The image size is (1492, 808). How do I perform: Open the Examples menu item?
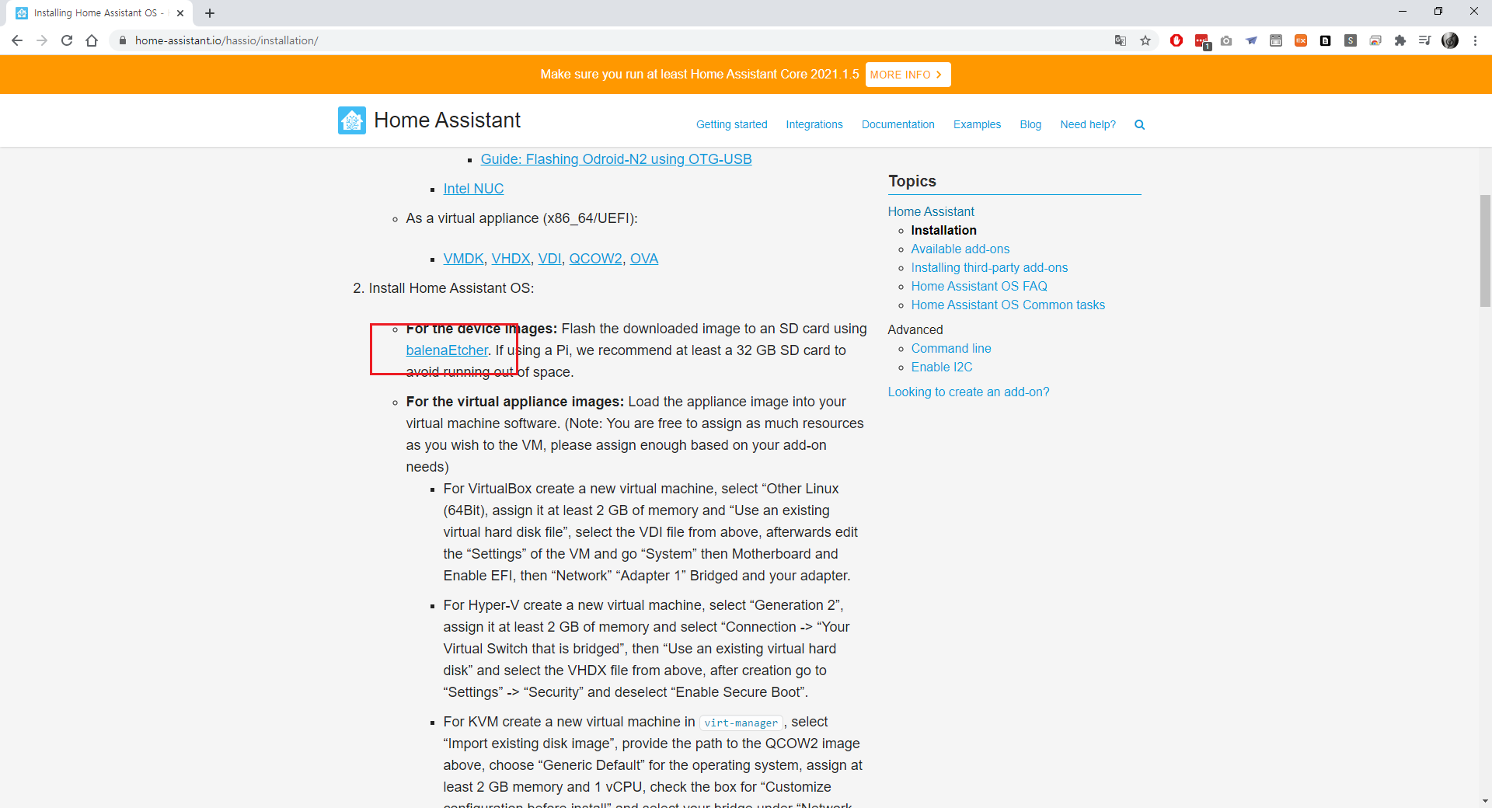click(977, 124)
